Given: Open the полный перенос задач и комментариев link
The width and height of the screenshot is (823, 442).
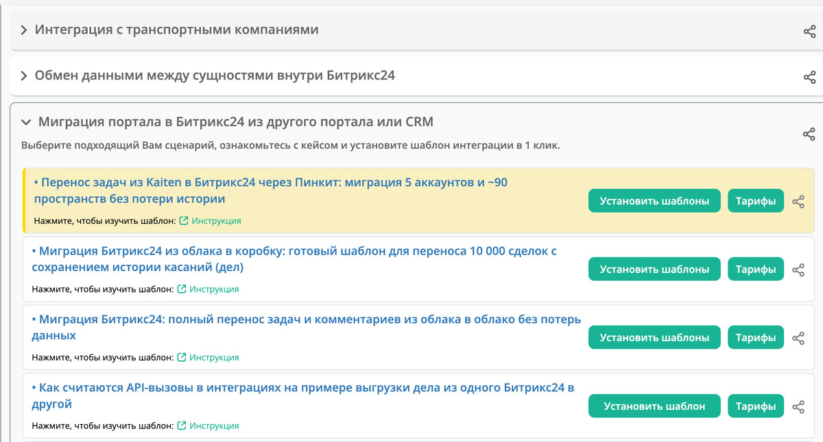Looking at the screenshot, I should coord(306,327).
